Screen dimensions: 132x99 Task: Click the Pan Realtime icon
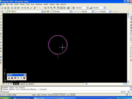tap(45, 8)
